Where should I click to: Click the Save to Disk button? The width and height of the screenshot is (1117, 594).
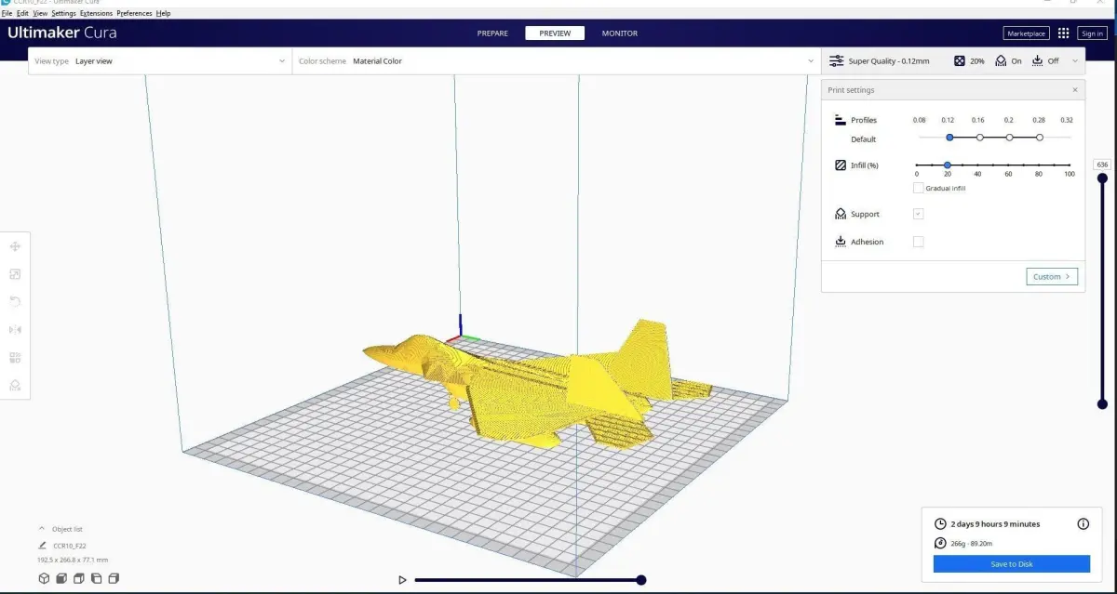coord(1011,564)
